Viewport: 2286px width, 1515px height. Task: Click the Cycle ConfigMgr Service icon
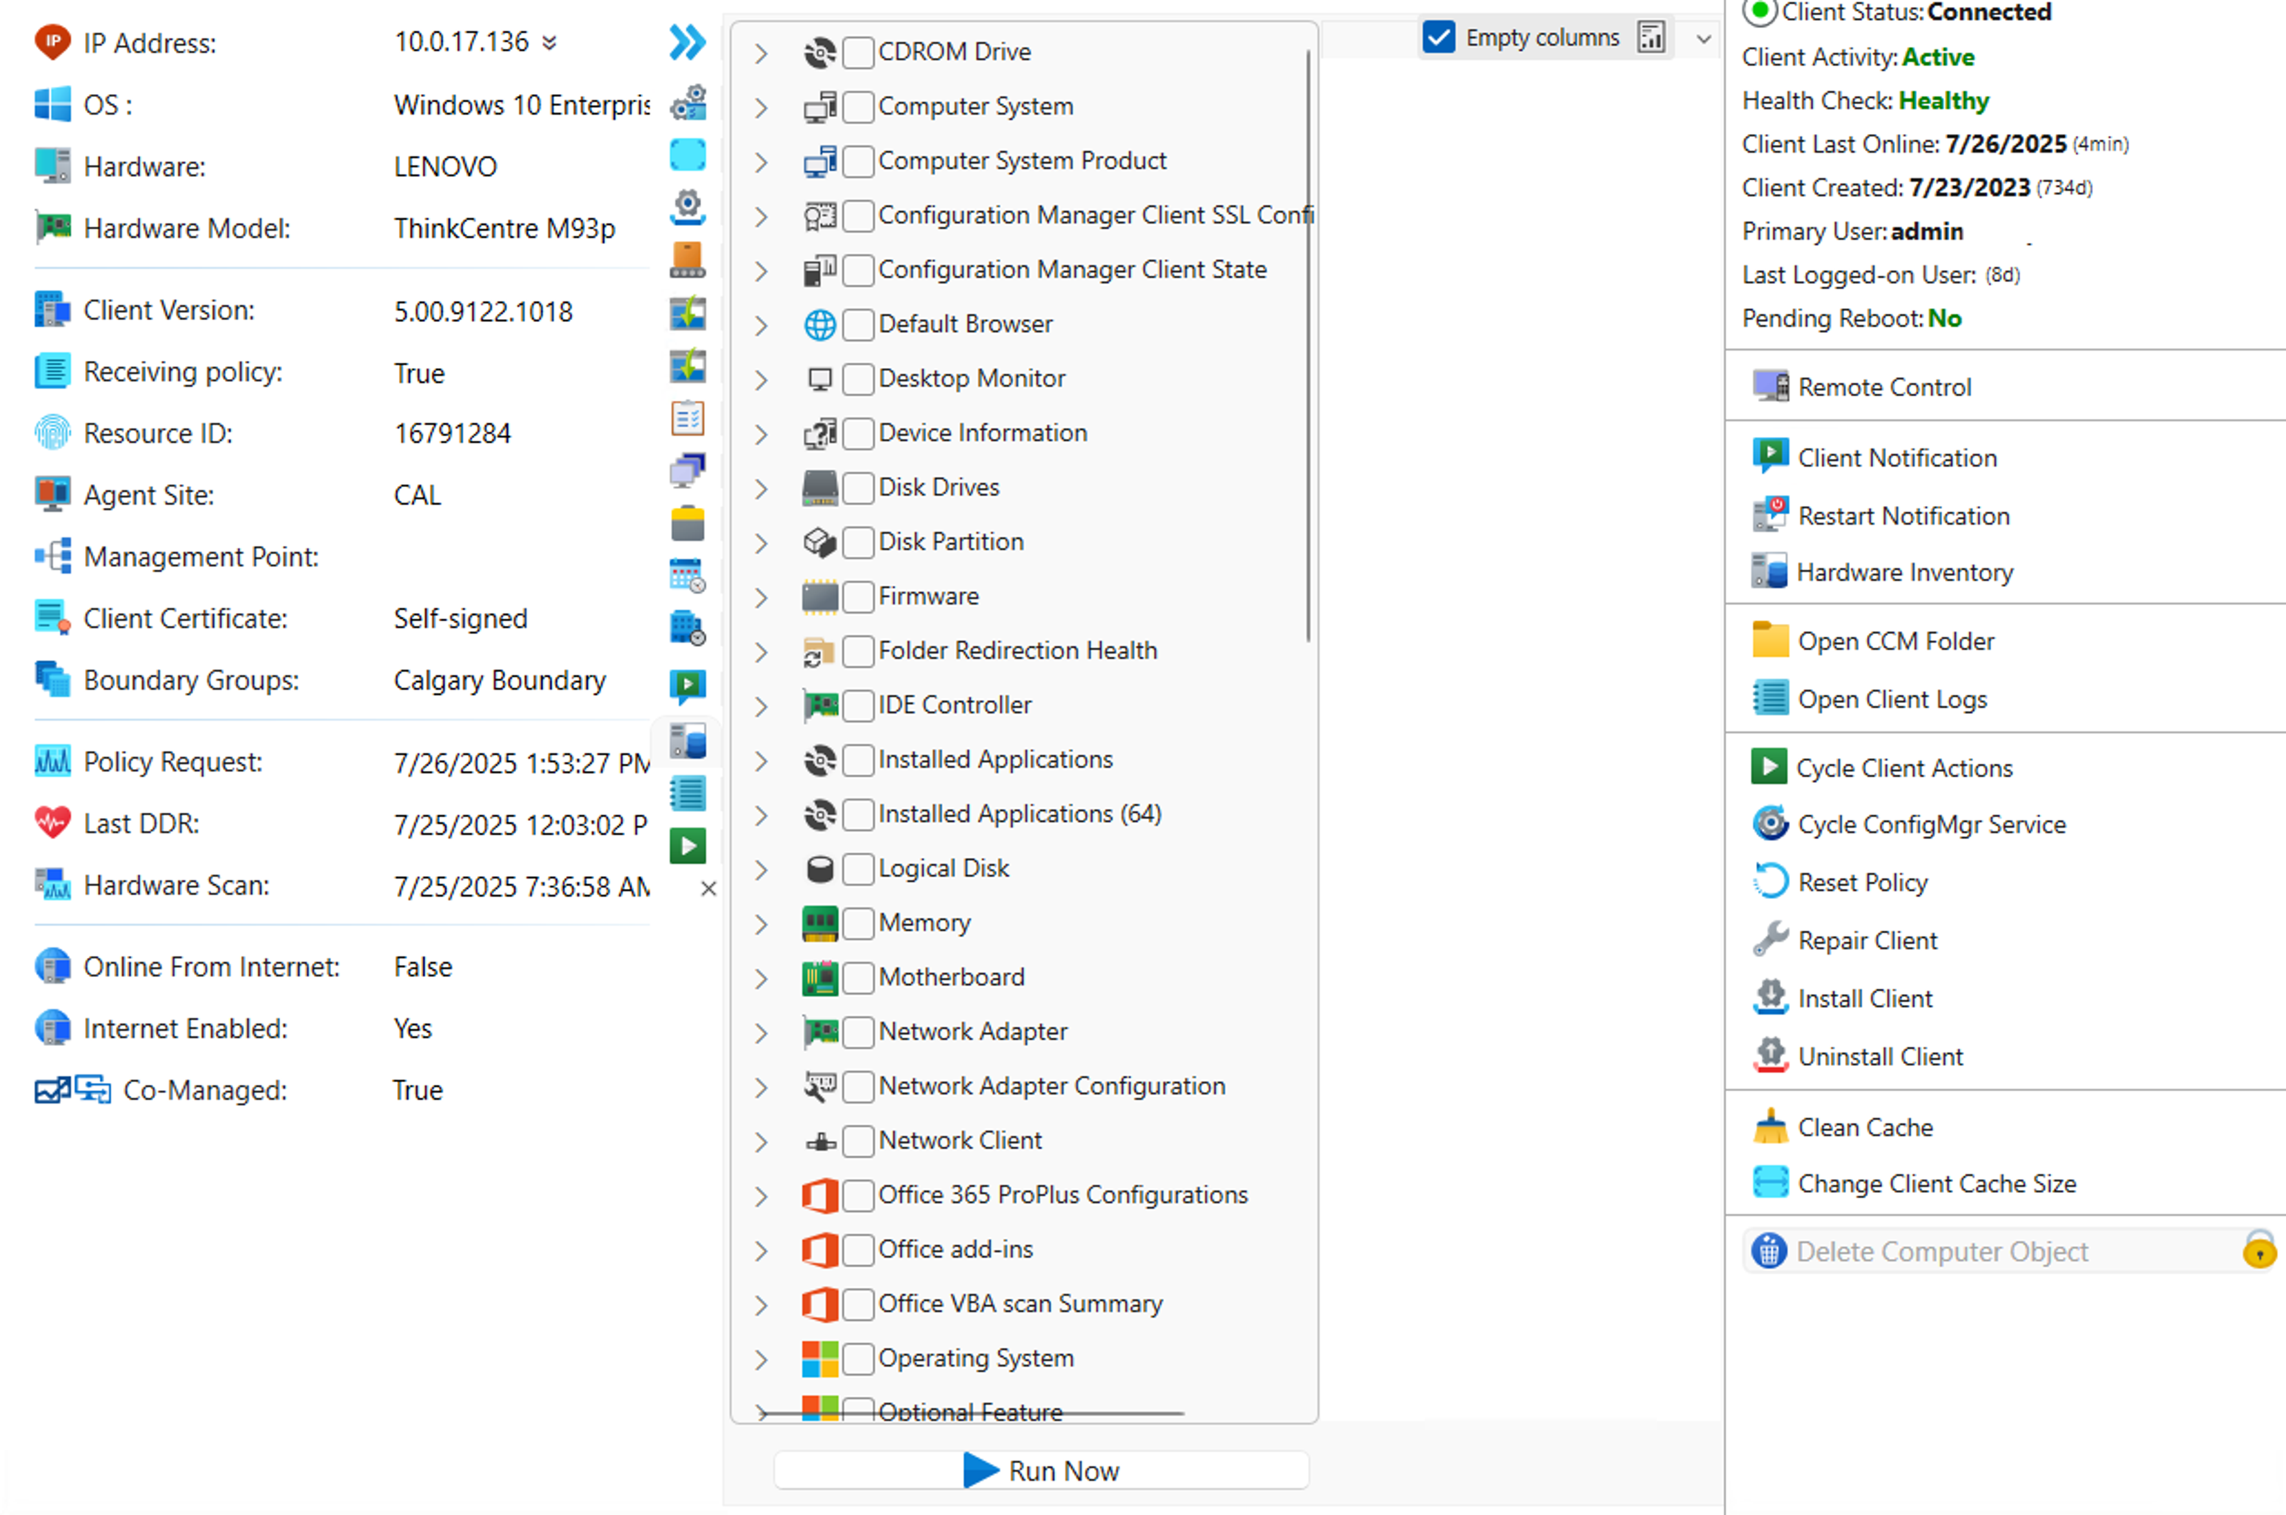pyautogui.click(x=1770, y=824)
